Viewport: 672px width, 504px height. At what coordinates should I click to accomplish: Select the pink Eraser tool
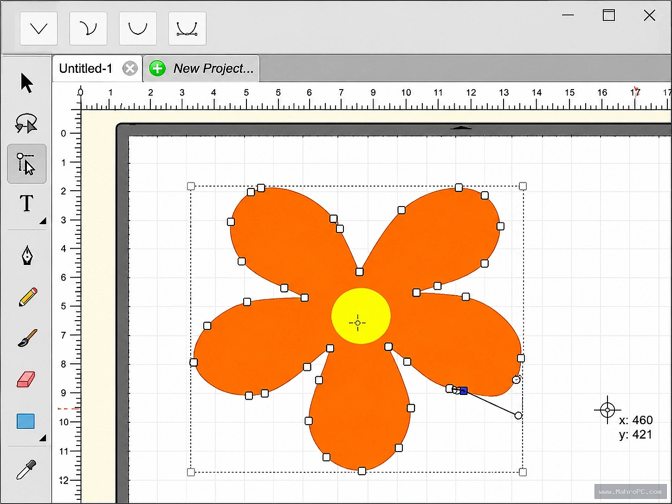coord(26,379)
